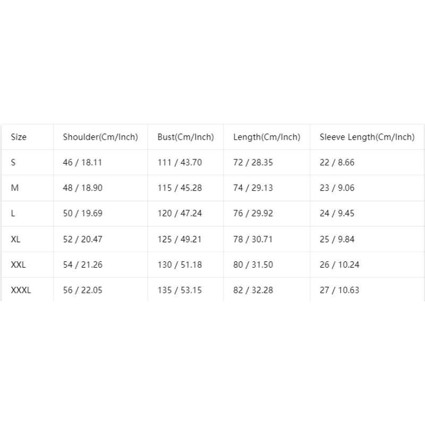Screen dimensions: 425x425
Task: Select the XL size row label
Action: (15, 239)
